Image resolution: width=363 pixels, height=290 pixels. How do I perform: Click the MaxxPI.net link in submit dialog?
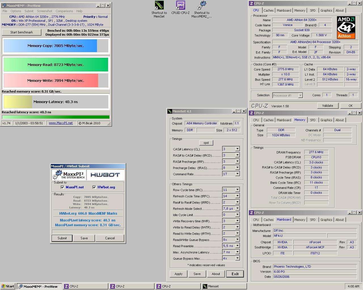(x=75, y=187)
